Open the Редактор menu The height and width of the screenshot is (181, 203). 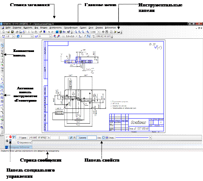click(x=17, y=28)
